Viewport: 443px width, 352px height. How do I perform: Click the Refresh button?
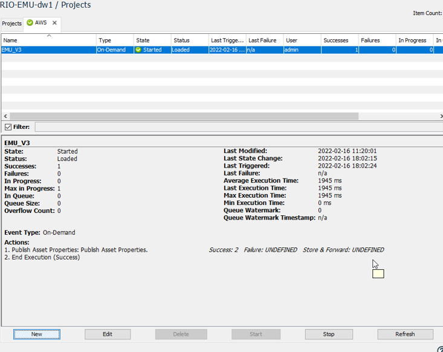pyautogui.click(x=405, y=334)
